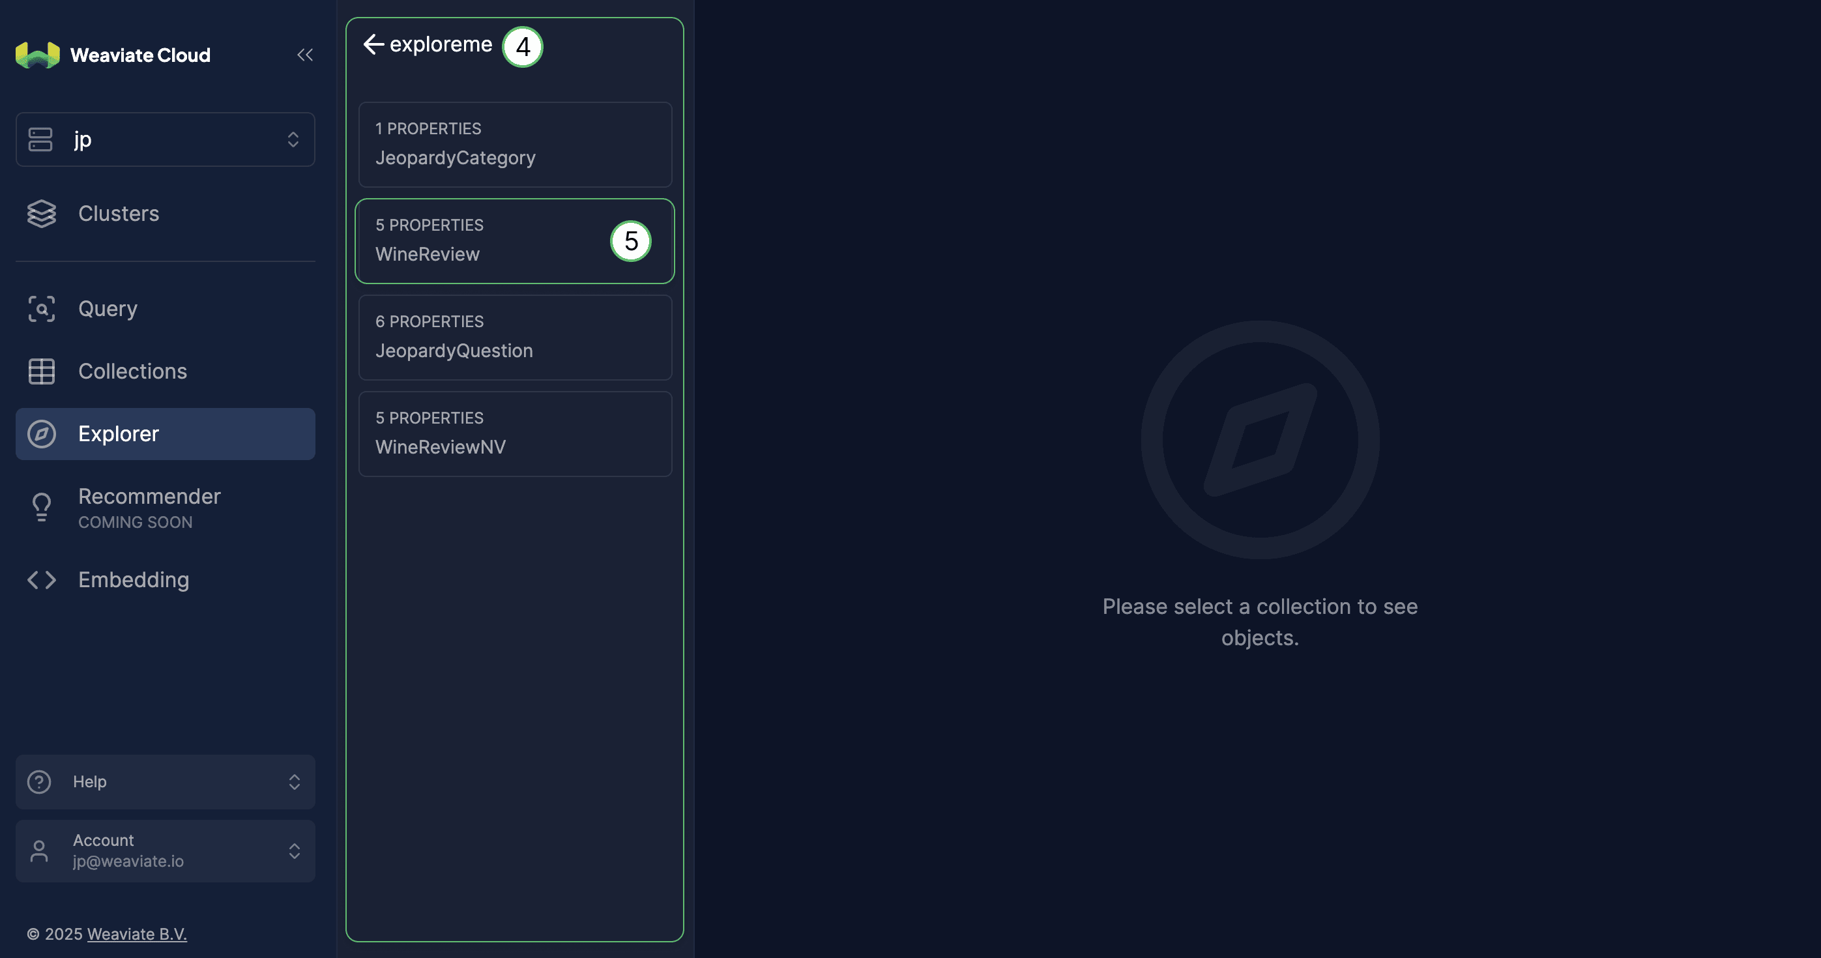
Task: Open the Embedding section
Action: coord(166,580)
